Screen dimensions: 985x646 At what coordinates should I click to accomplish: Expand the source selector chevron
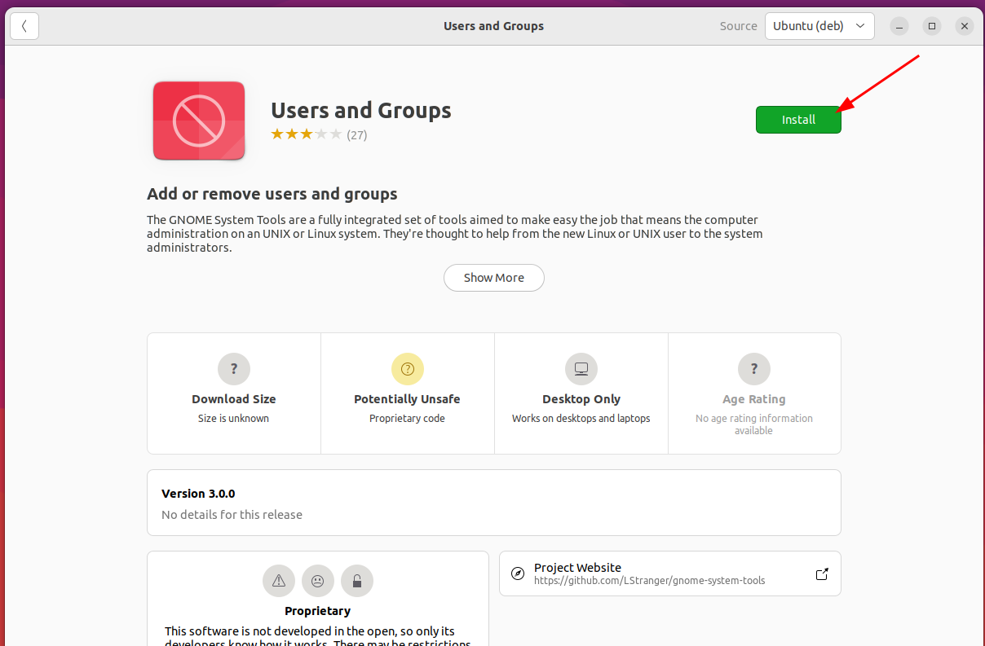[860, 25]
